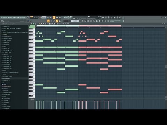
Task: Click the save project icon
Action: click(114, 17)
